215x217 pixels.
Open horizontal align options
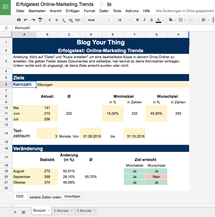click(203, 20)
